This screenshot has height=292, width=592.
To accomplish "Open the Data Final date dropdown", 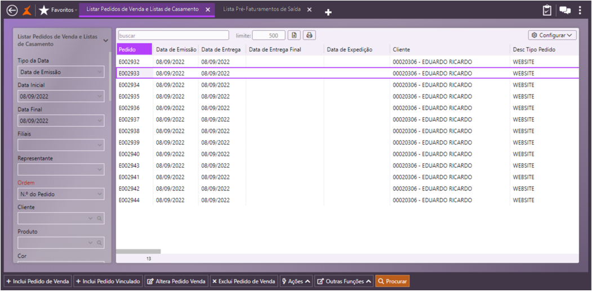I will (61, 121).
